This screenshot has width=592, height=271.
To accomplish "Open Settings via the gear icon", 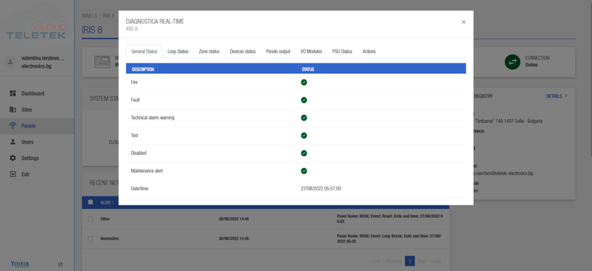I will coord(13,158).
